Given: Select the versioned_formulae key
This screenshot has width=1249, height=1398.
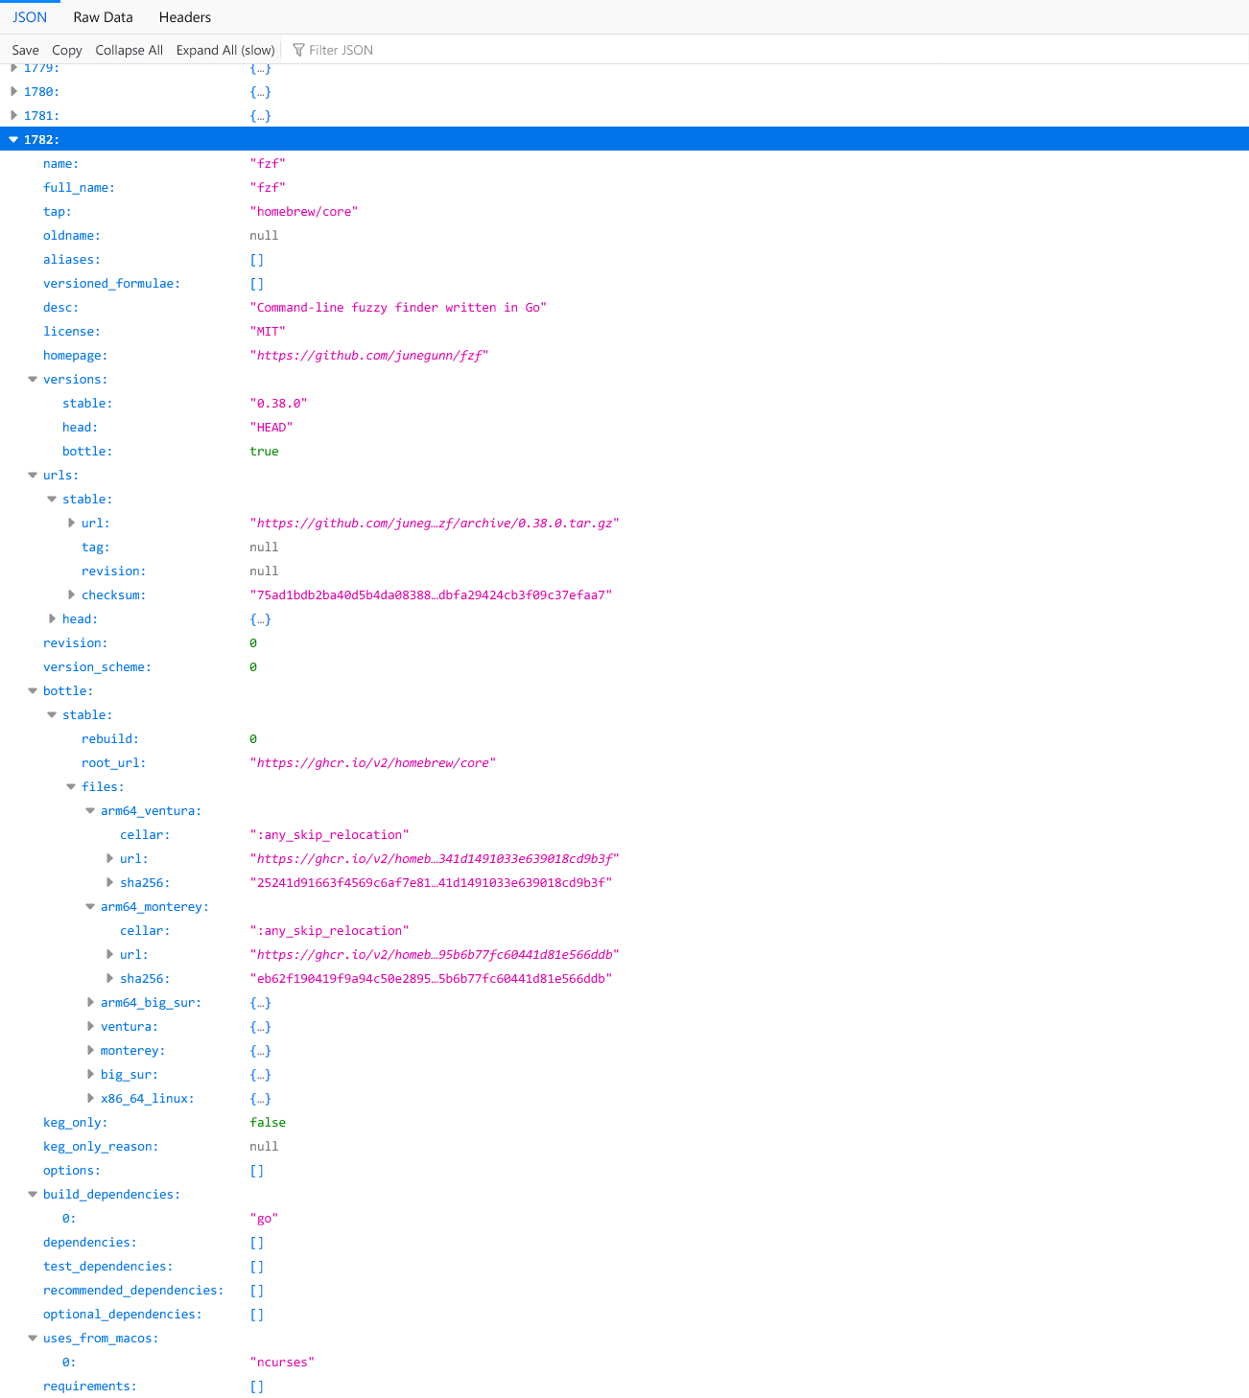Looking at the screenshot, I should tap(111, 283).
